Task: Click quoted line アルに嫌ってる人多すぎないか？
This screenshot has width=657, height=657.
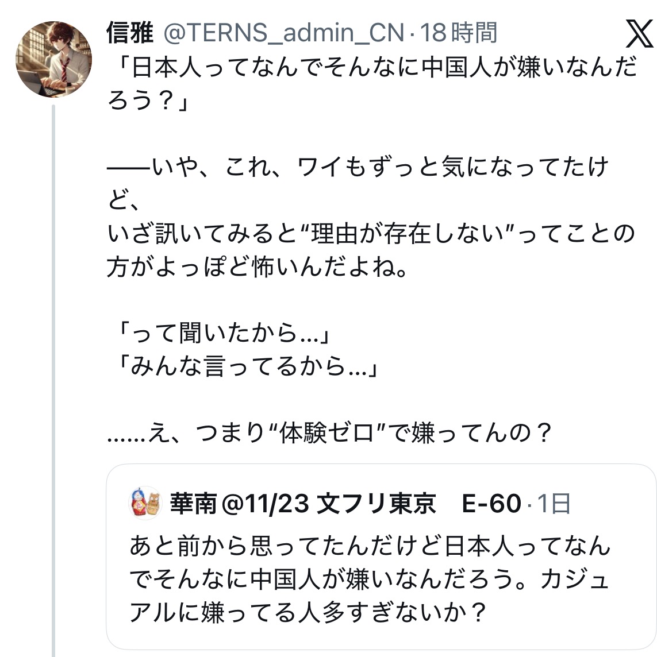Action: click(308, 613)
